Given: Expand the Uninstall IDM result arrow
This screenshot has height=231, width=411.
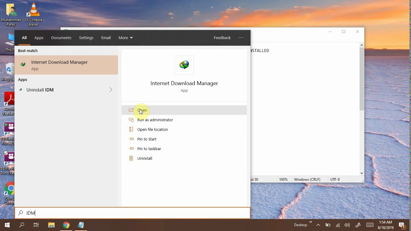Looking at the screenshot, I should (x=111, y=90).
